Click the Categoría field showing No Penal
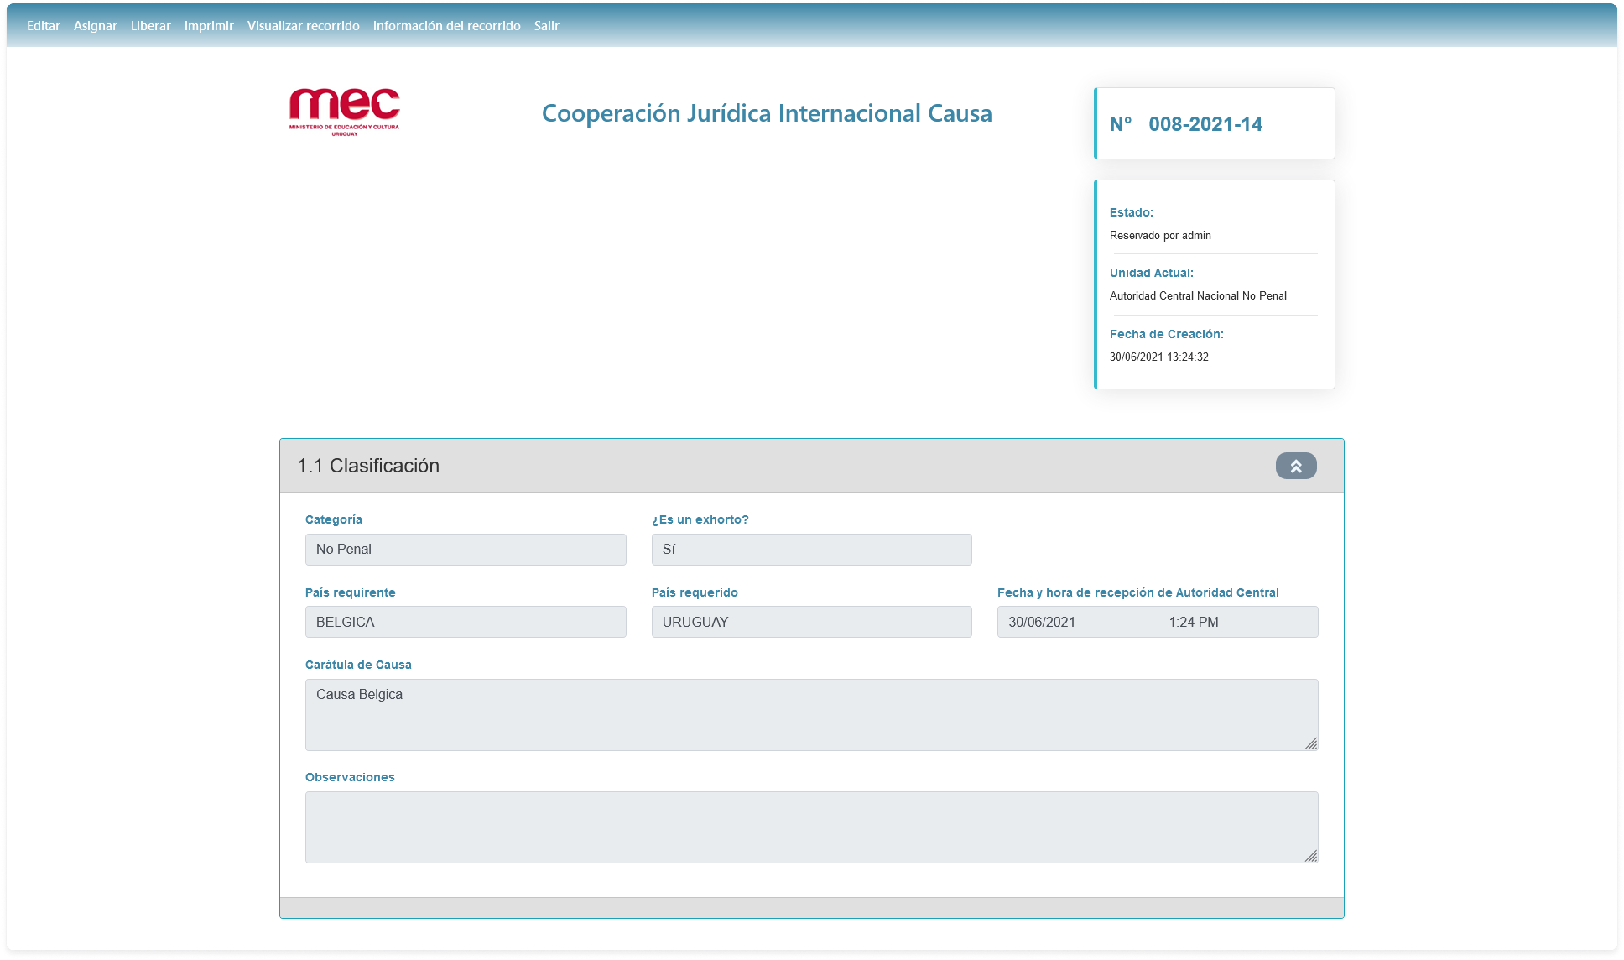This screenshot has width=1624, height=960. pyautogui.click(x=466, y=549)
